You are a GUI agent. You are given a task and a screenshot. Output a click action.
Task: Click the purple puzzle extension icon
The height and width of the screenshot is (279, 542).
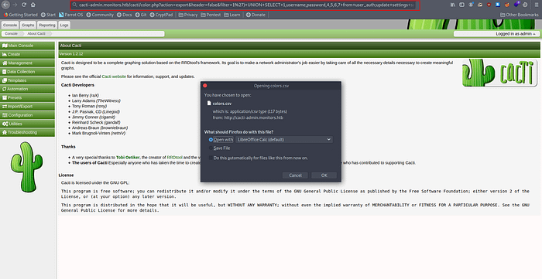(x=516, y=4)
